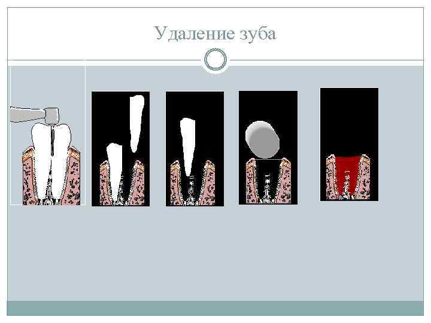Click the single white root being lifted out
This screenshot has width=431, height=323.
click(x=188, y=147)
